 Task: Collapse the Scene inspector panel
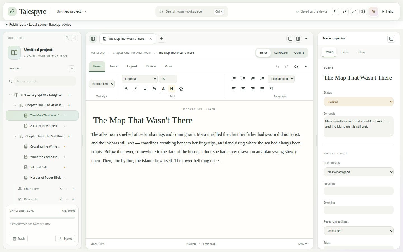(x=391, y=39)
